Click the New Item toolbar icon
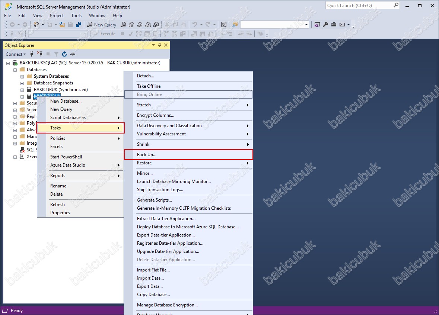Image resolution: width=439 pixels, height=315 pixels. (36, 25)
